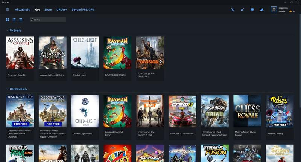
Task: Collapse the Moje gry section
Action: [7, 30]
